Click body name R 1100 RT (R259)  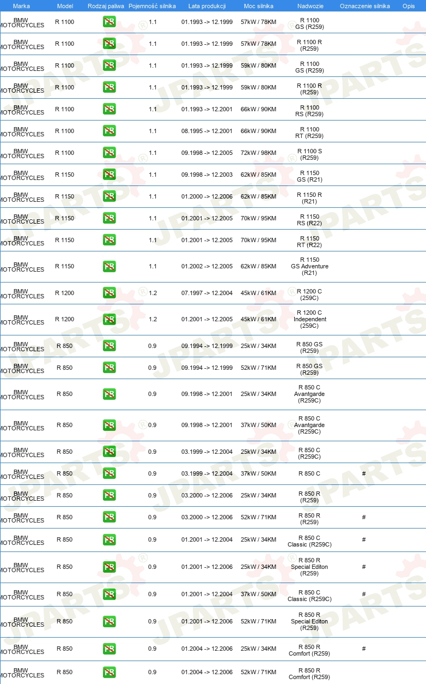[x=309, y=133]
